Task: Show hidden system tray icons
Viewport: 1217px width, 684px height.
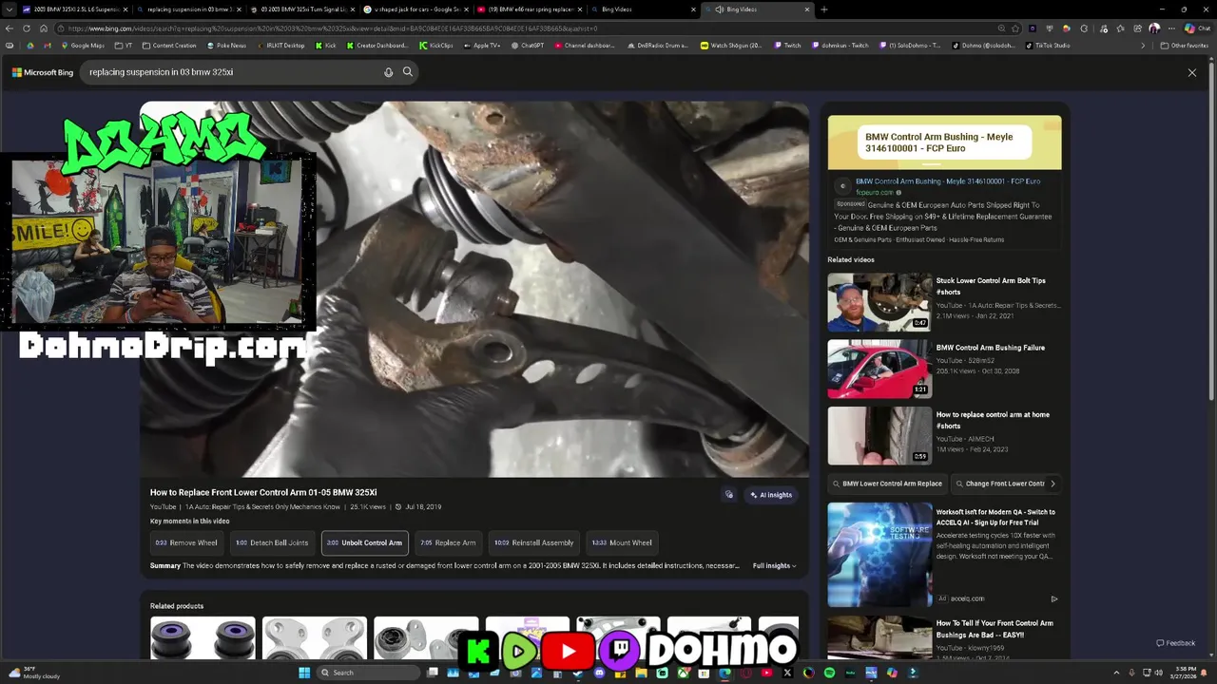Action: 1117,673
